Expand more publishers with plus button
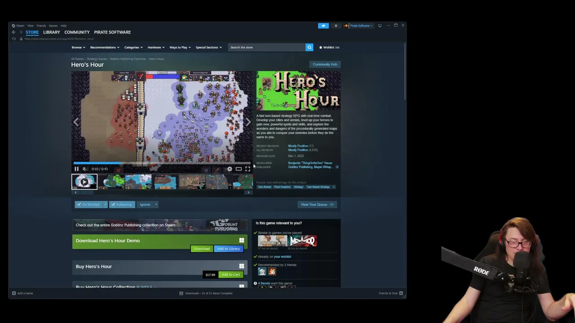The width and height of the screenshot is (575, 323). (337, 167)
